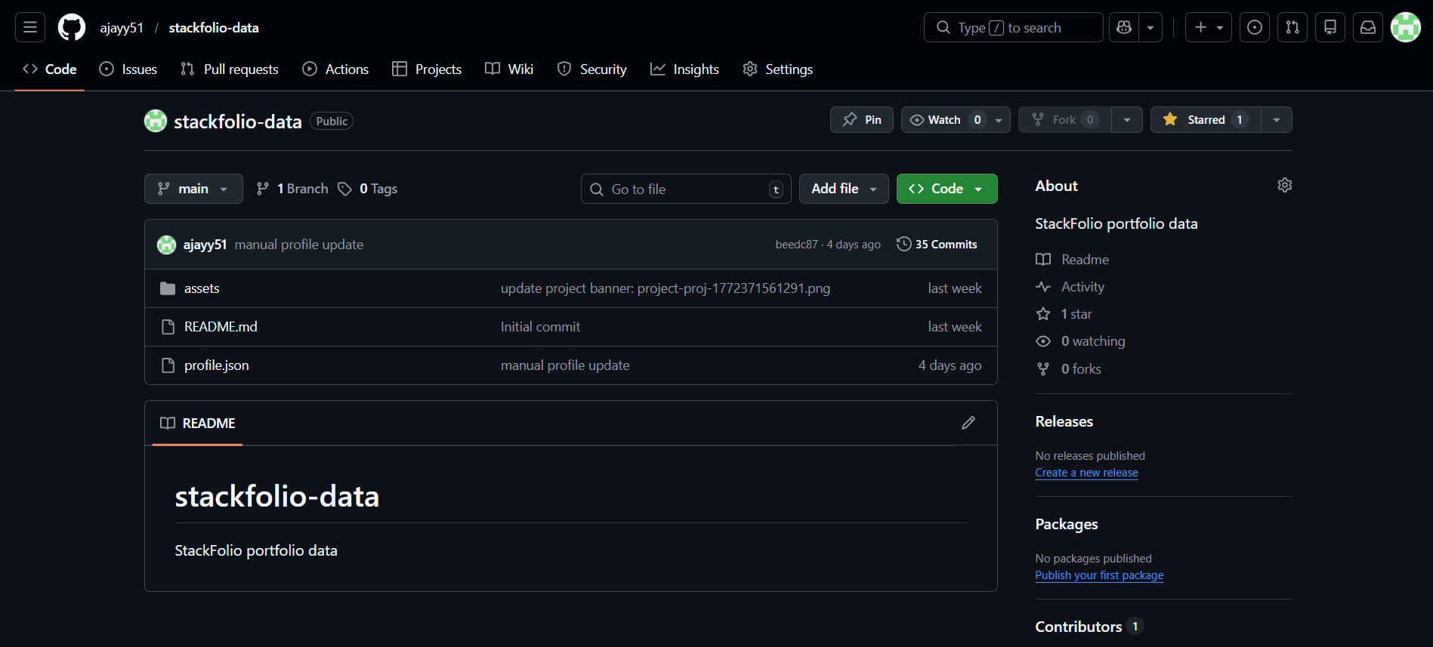
Task: Open ajayy51 owner link in breadcrumb
Action: click(x=122, y=28)
